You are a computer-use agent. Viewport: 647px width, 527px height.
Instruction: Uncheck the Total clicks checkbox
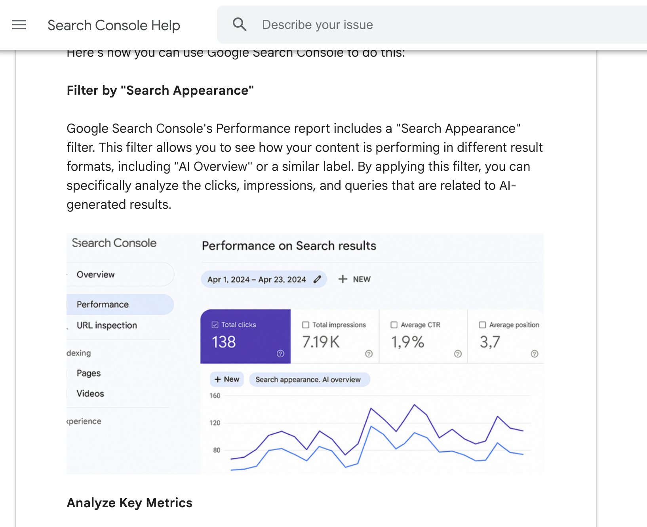(x=215, y=325)
